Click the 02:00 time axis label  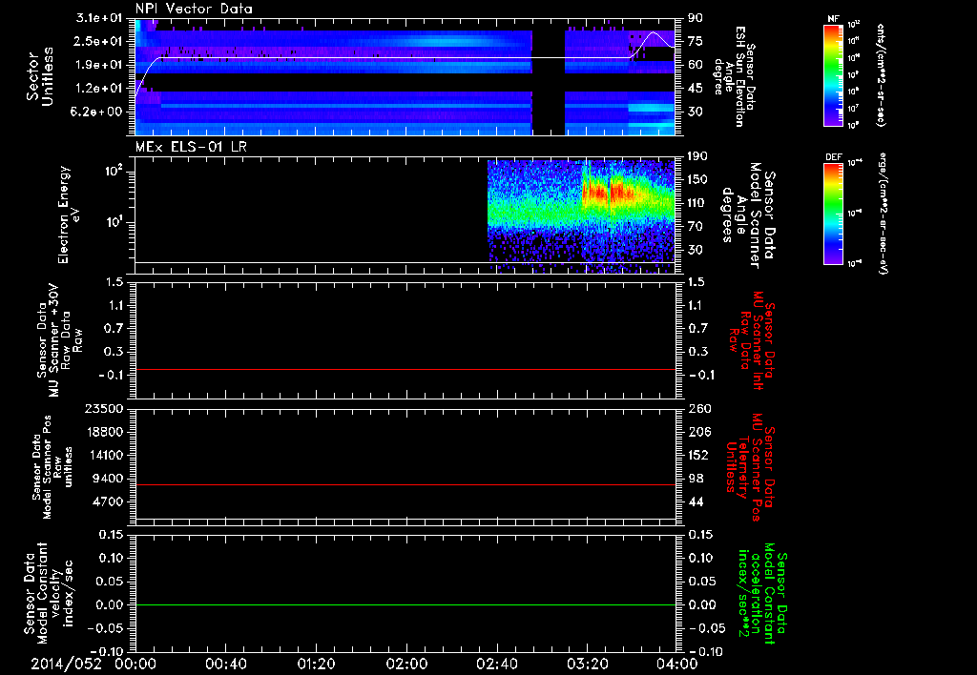coord(406,664)
